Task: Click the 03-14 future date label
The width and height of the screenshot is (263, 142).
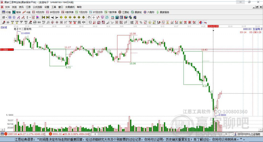Action: 243,32
